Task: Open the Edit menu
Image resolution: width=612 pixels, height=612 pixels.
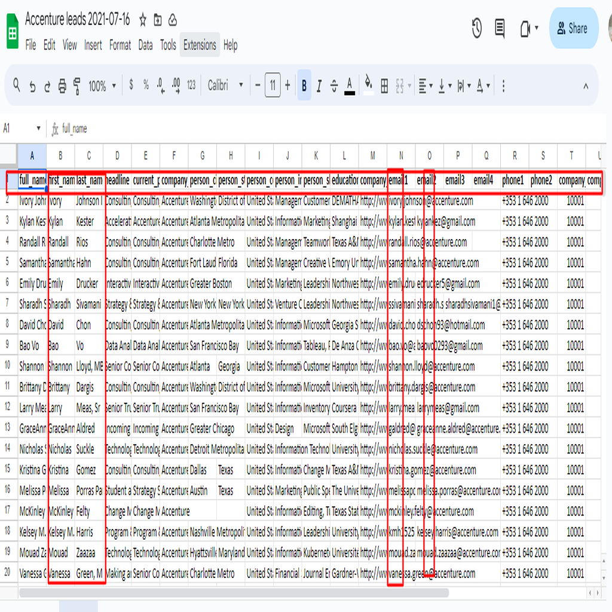Action: 49,45
